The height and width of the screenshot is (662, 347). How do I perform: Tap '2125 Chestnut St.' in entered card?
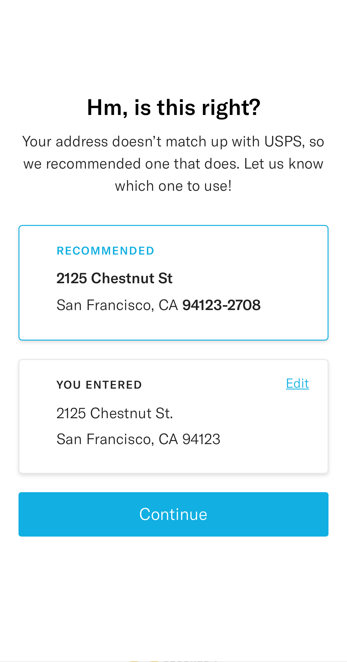tap(114, 413)
